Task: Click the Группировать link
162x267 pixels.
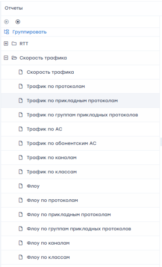Action: [x=30, y=32]
